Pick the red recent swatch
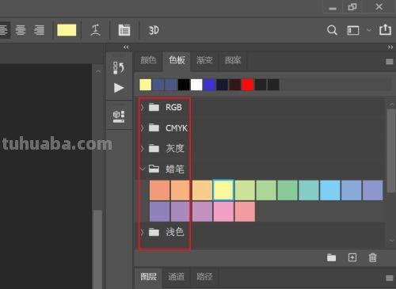Screen dimensions: 396x289 tap(248, 85)
